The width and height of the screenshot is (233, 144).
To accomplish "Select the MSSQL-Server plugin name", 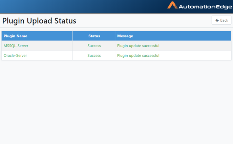I will 16,46.
